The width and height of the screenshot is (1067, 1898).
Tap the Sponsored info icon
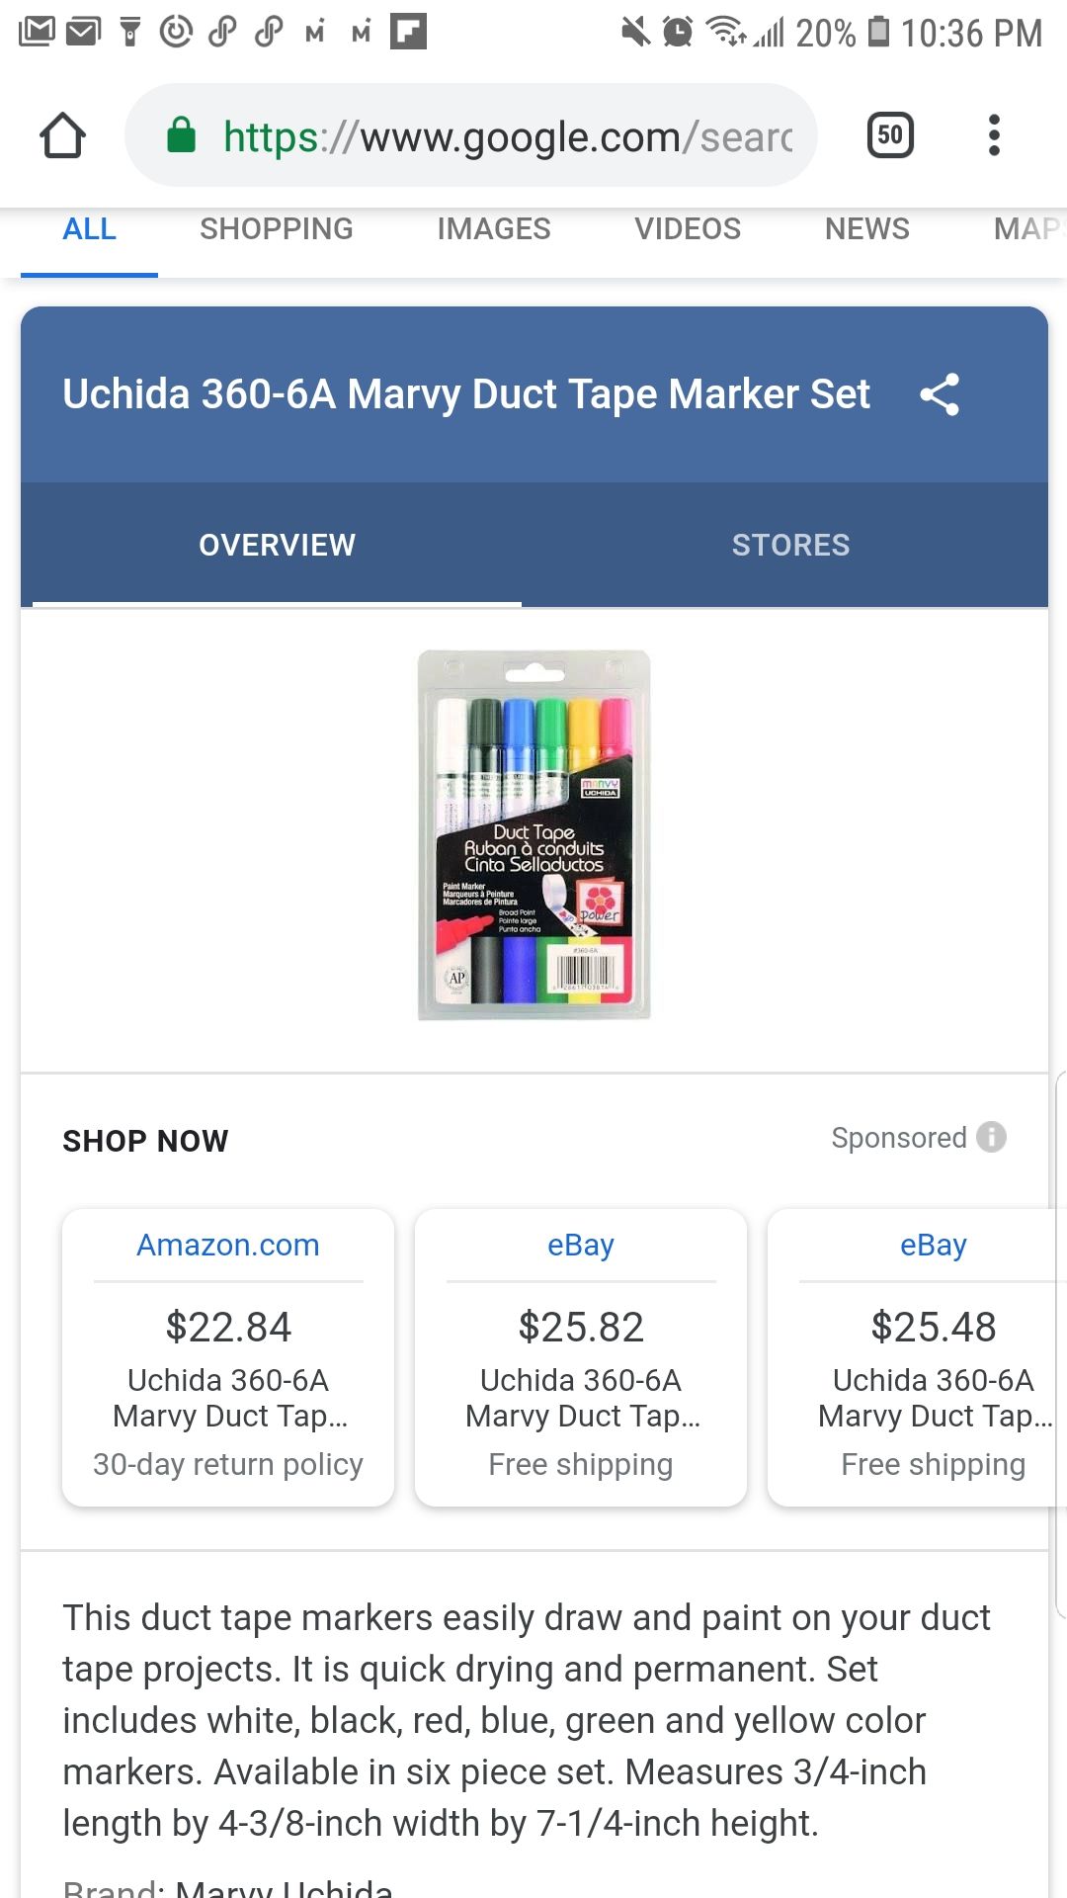(x=991, y=1137)
